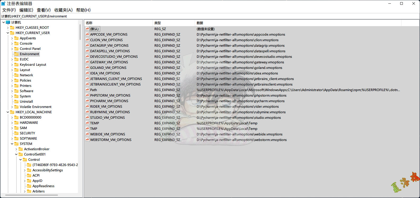Sort values by the 数据 column header
420x198 pixels.
298,23
